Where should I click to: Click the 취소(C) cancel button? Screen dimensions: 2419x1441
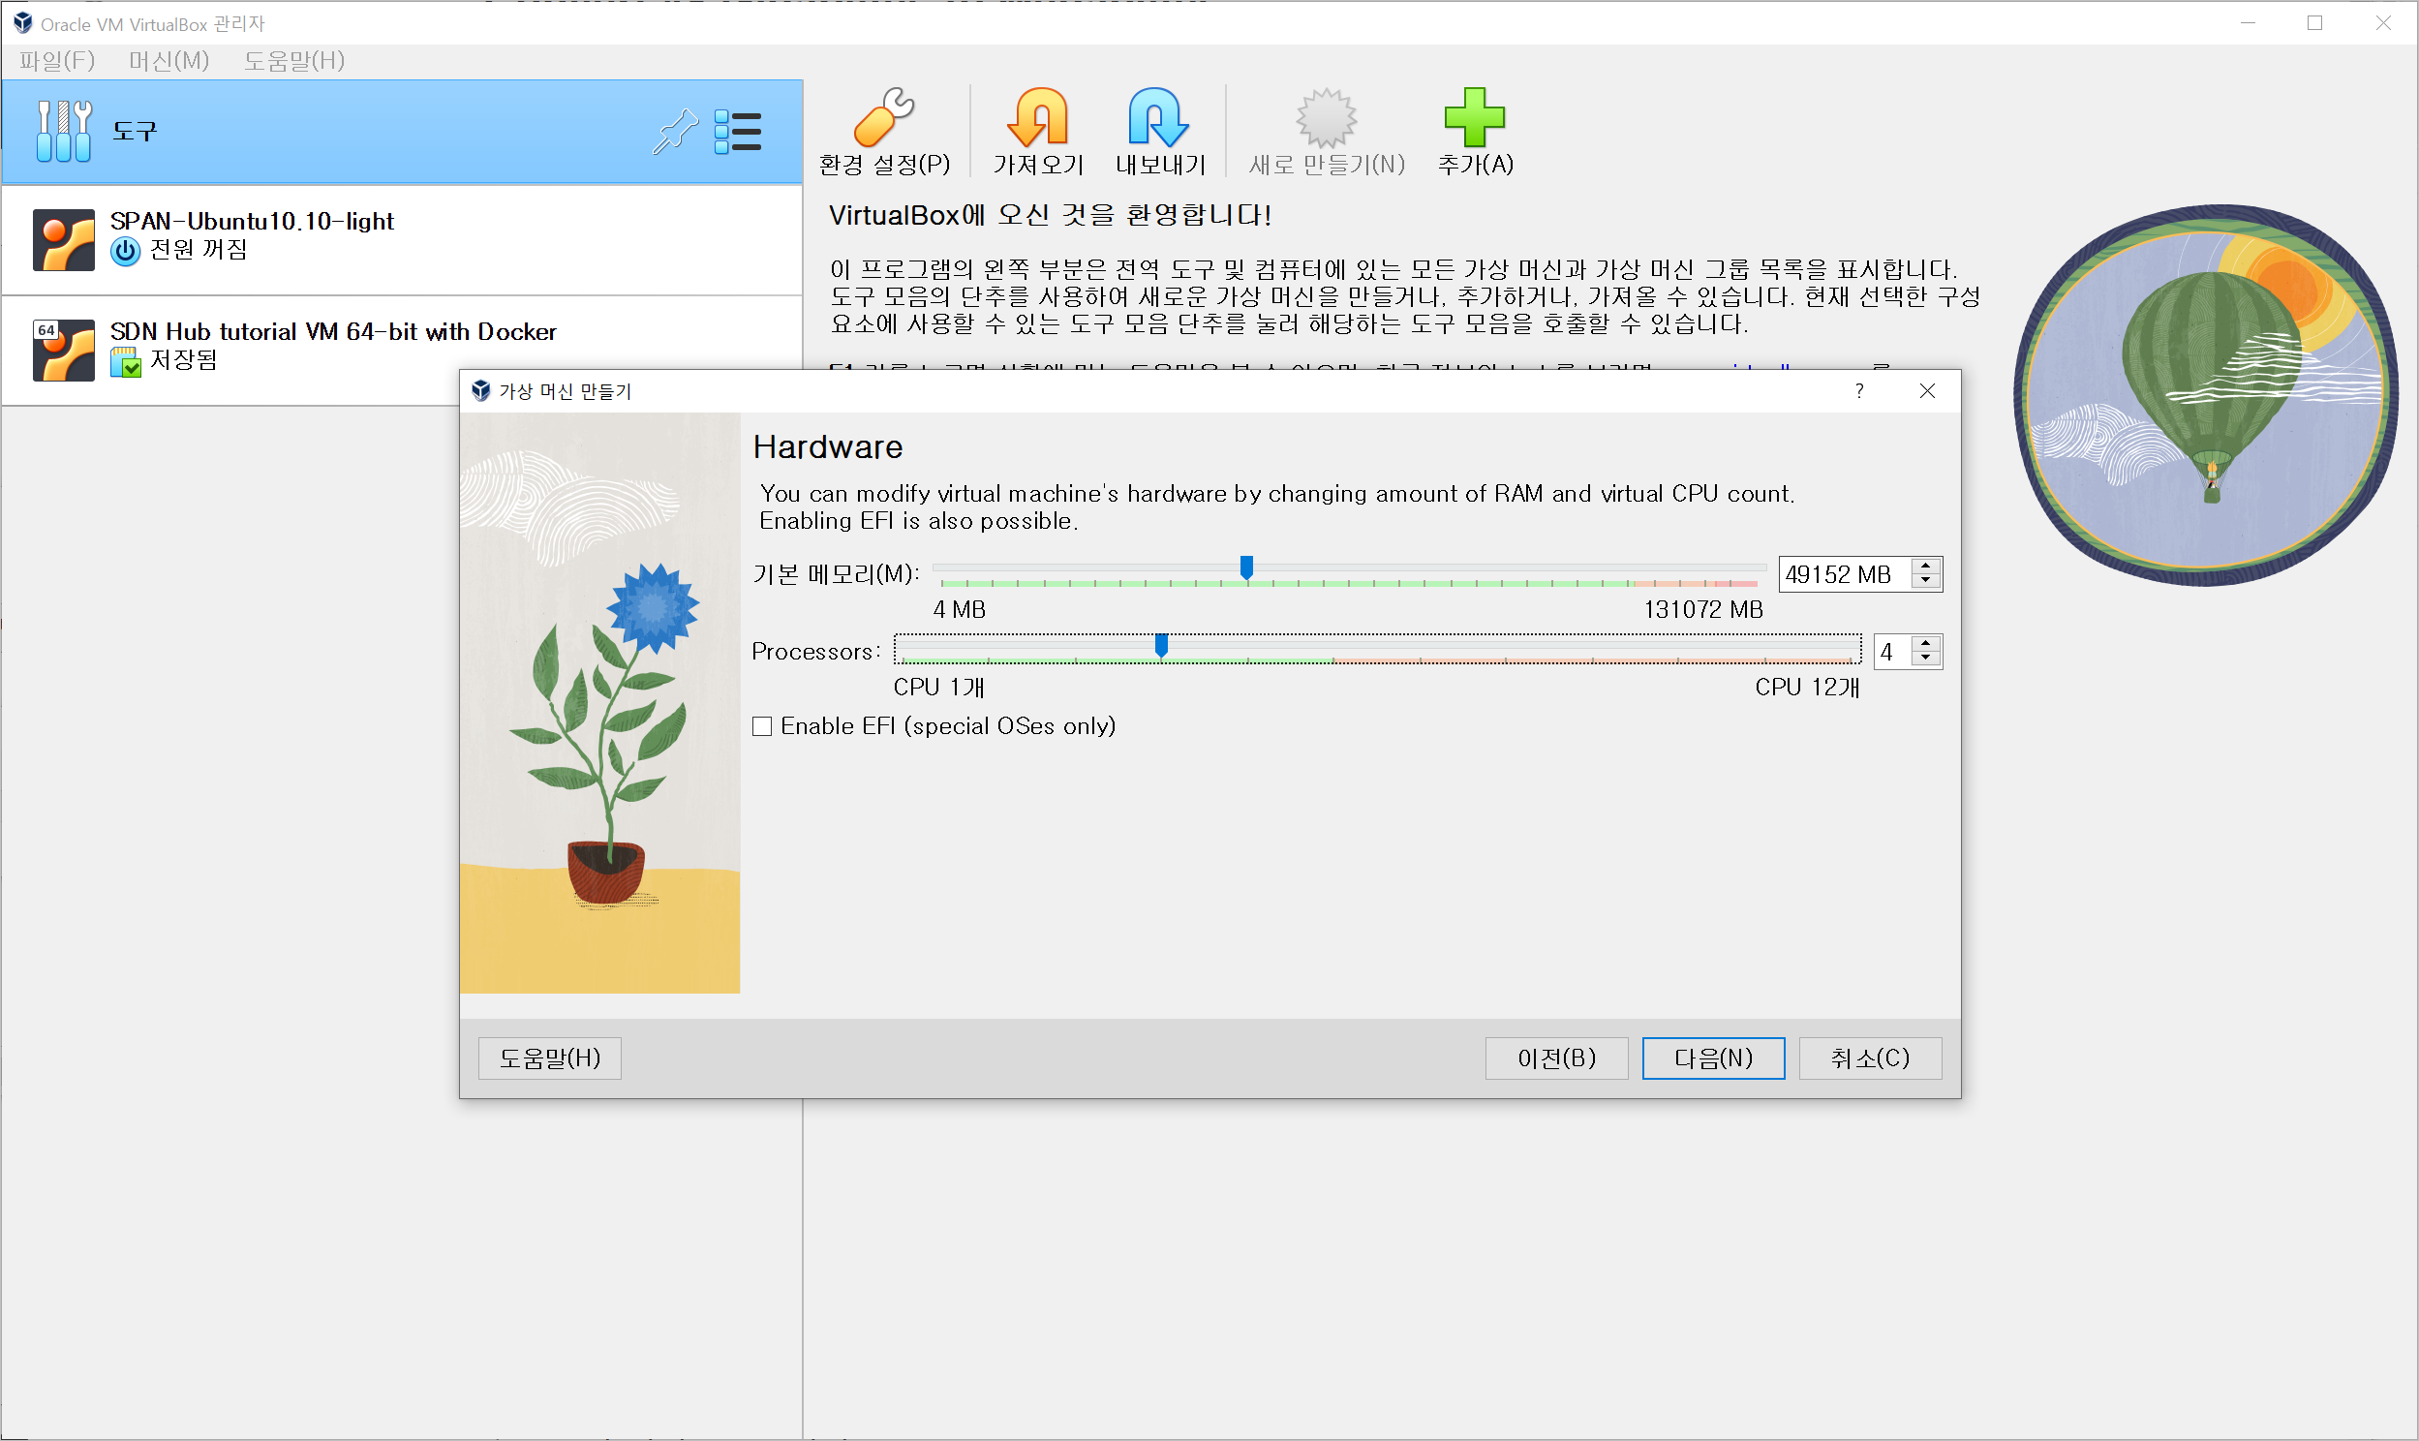1870,1058
